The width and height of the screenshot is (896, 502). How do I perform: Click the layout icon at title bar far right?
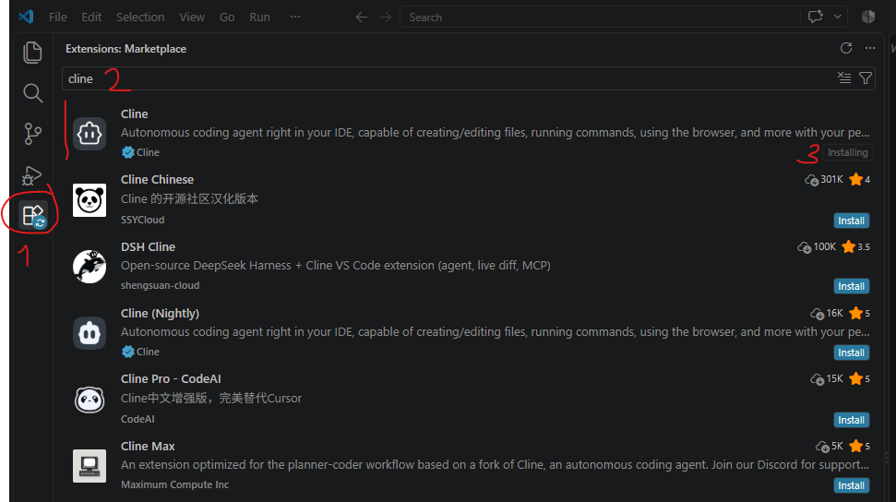coord(868,17)
